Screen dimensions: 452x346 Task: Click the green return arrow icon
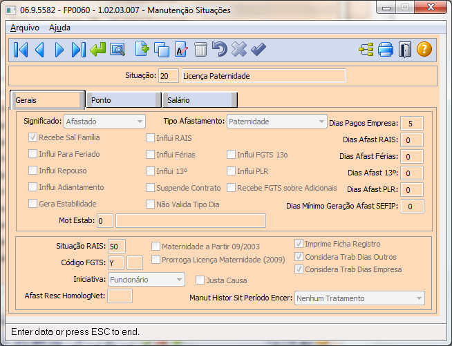pyautogui.click(x=97, y=49)
